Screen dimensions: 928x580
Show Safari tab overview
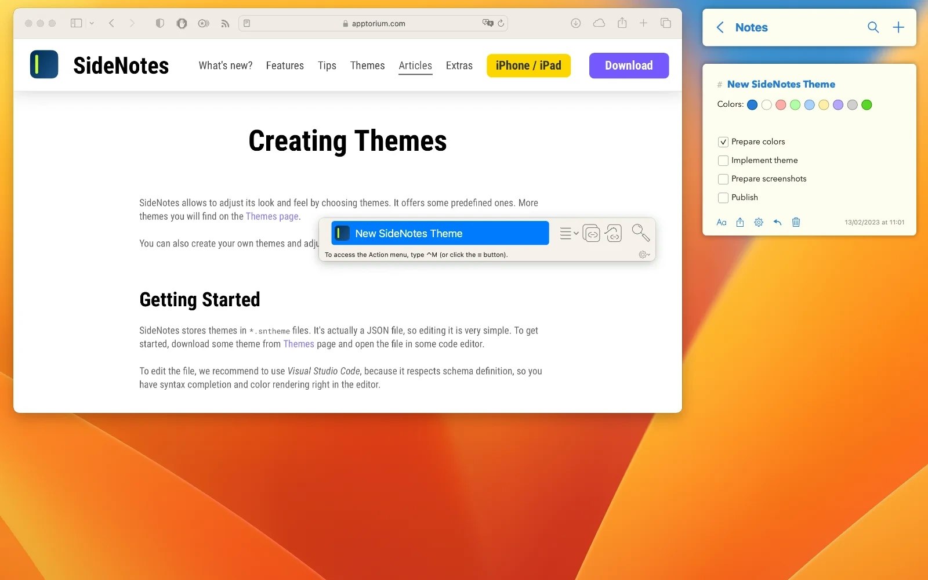point(666,23)
